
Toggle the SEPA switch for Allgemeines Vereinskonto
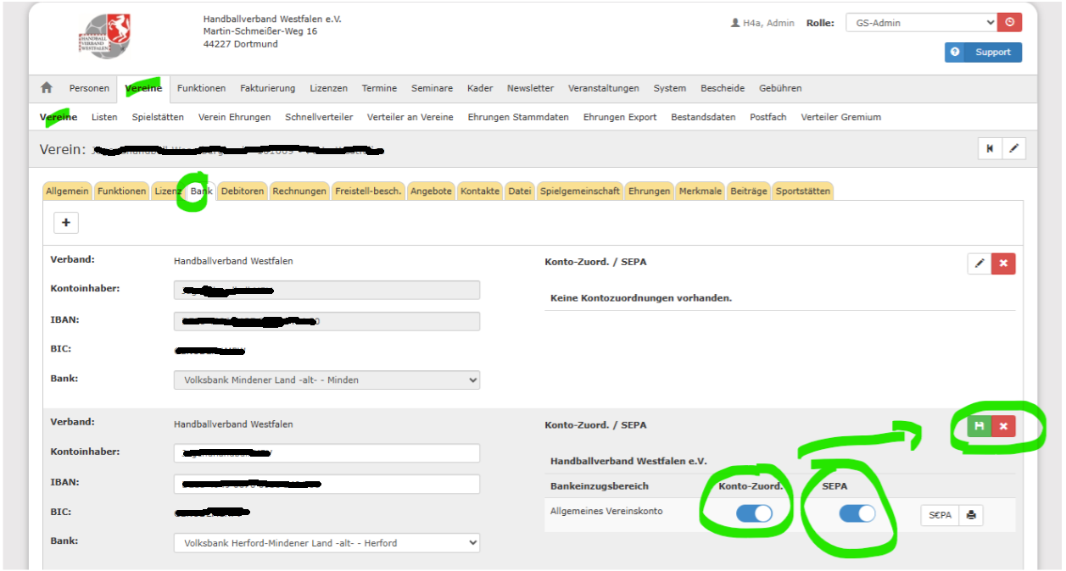click(857, 514)
